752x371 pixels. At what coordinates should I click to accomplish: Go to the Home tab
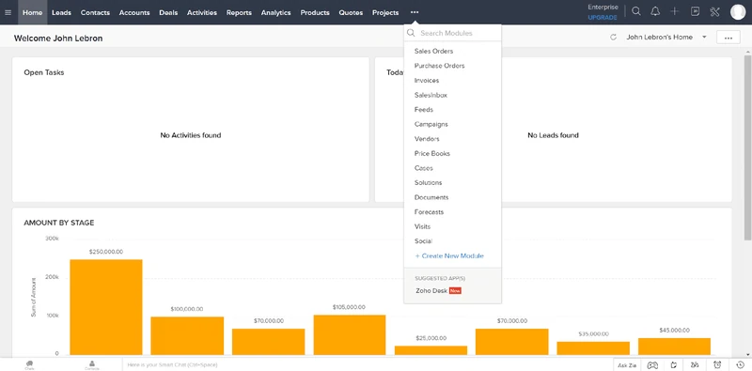[33, 12]
